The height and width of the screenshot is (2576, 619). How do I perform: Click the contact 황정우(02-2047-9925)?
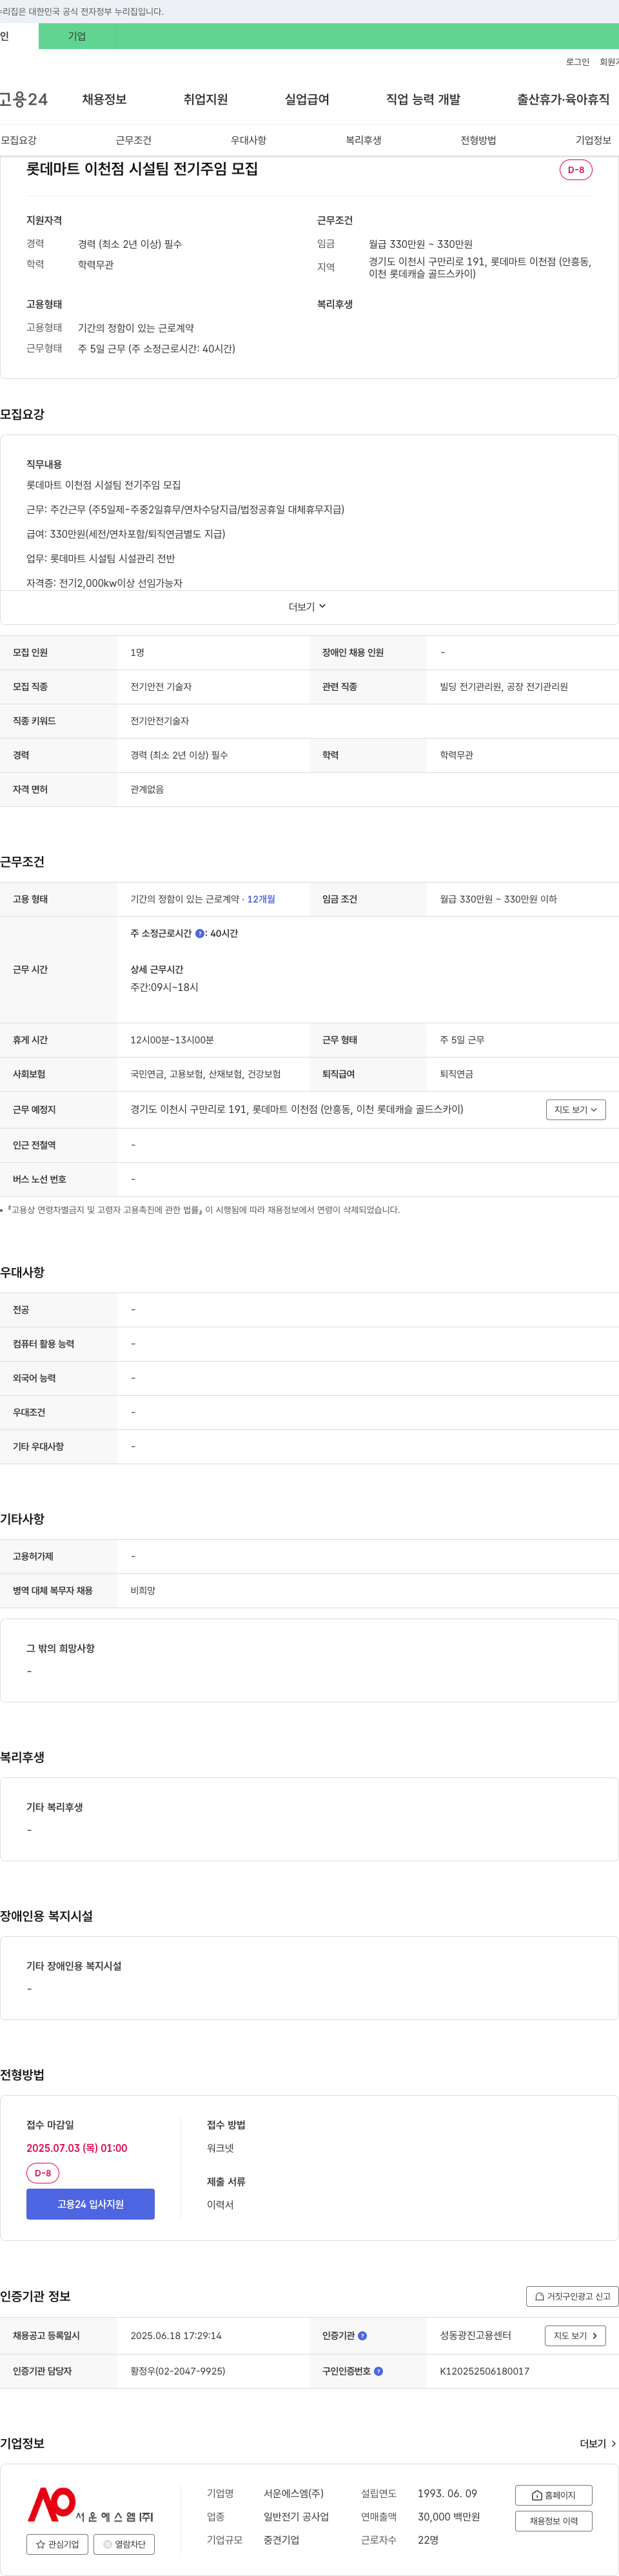178,2371
